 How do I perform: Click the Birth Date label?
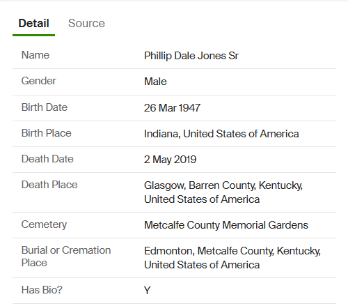pyautogui.click(x=45, y=107)
